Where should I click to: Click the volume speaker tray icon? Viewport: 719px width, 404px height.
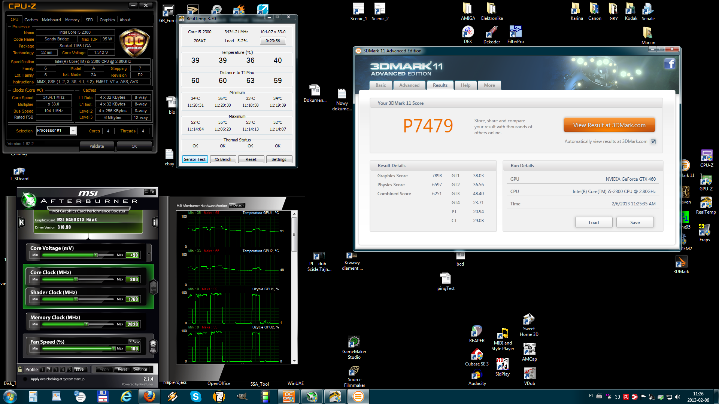677,397
